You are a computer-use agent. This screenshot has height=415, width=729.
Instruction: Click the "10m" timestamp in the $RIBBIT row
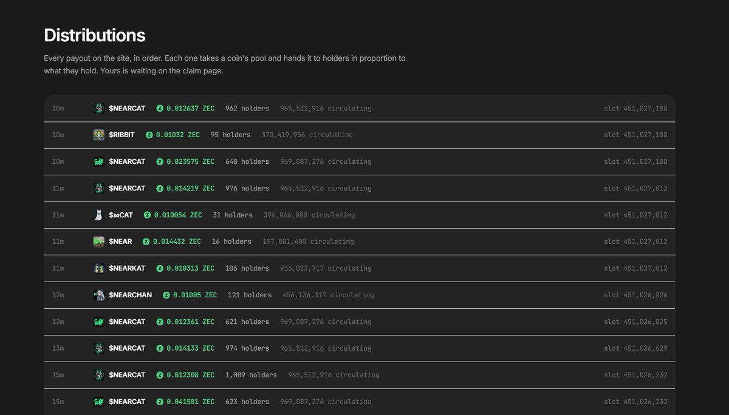tap(58, 135)
